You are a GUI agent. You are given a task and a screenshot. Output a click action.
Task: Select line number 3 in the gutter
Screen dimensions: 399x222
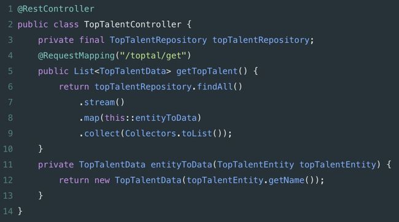point(10,40)
